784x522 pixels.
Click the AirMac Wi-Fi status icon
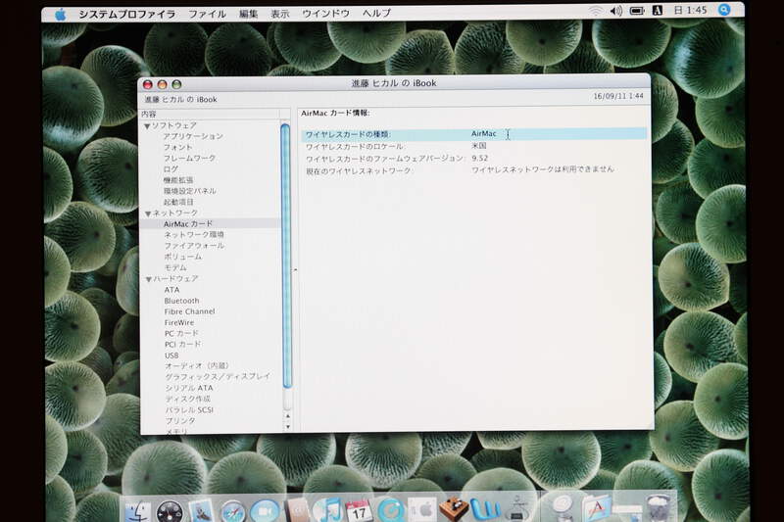pos(595,11)
